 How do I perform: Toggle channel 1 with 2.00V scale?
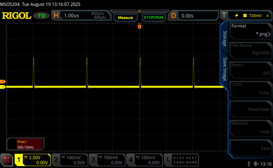tap(33, 160)
